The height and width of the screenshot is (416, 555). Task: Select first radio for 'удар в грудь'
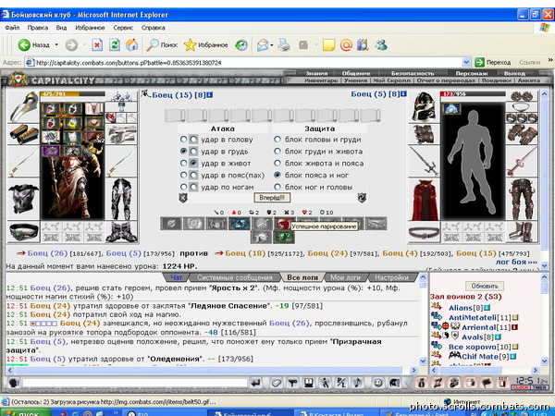[x=183, y=151]
